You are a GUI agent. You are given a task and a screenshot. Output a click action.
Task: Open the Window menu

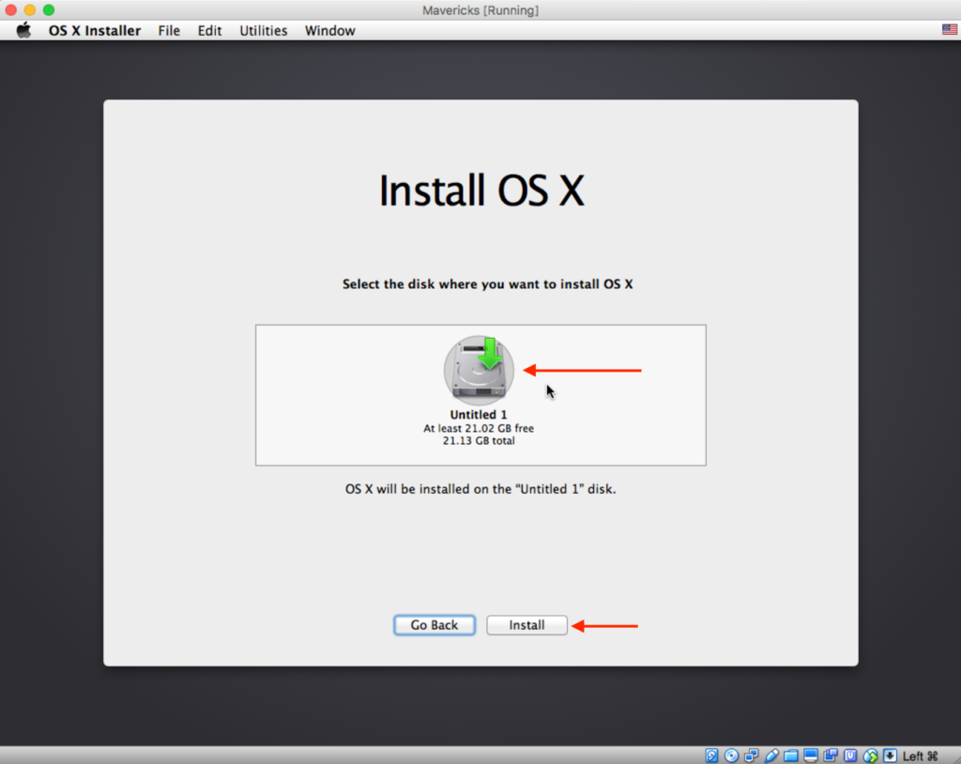click(x=329, y=30)
